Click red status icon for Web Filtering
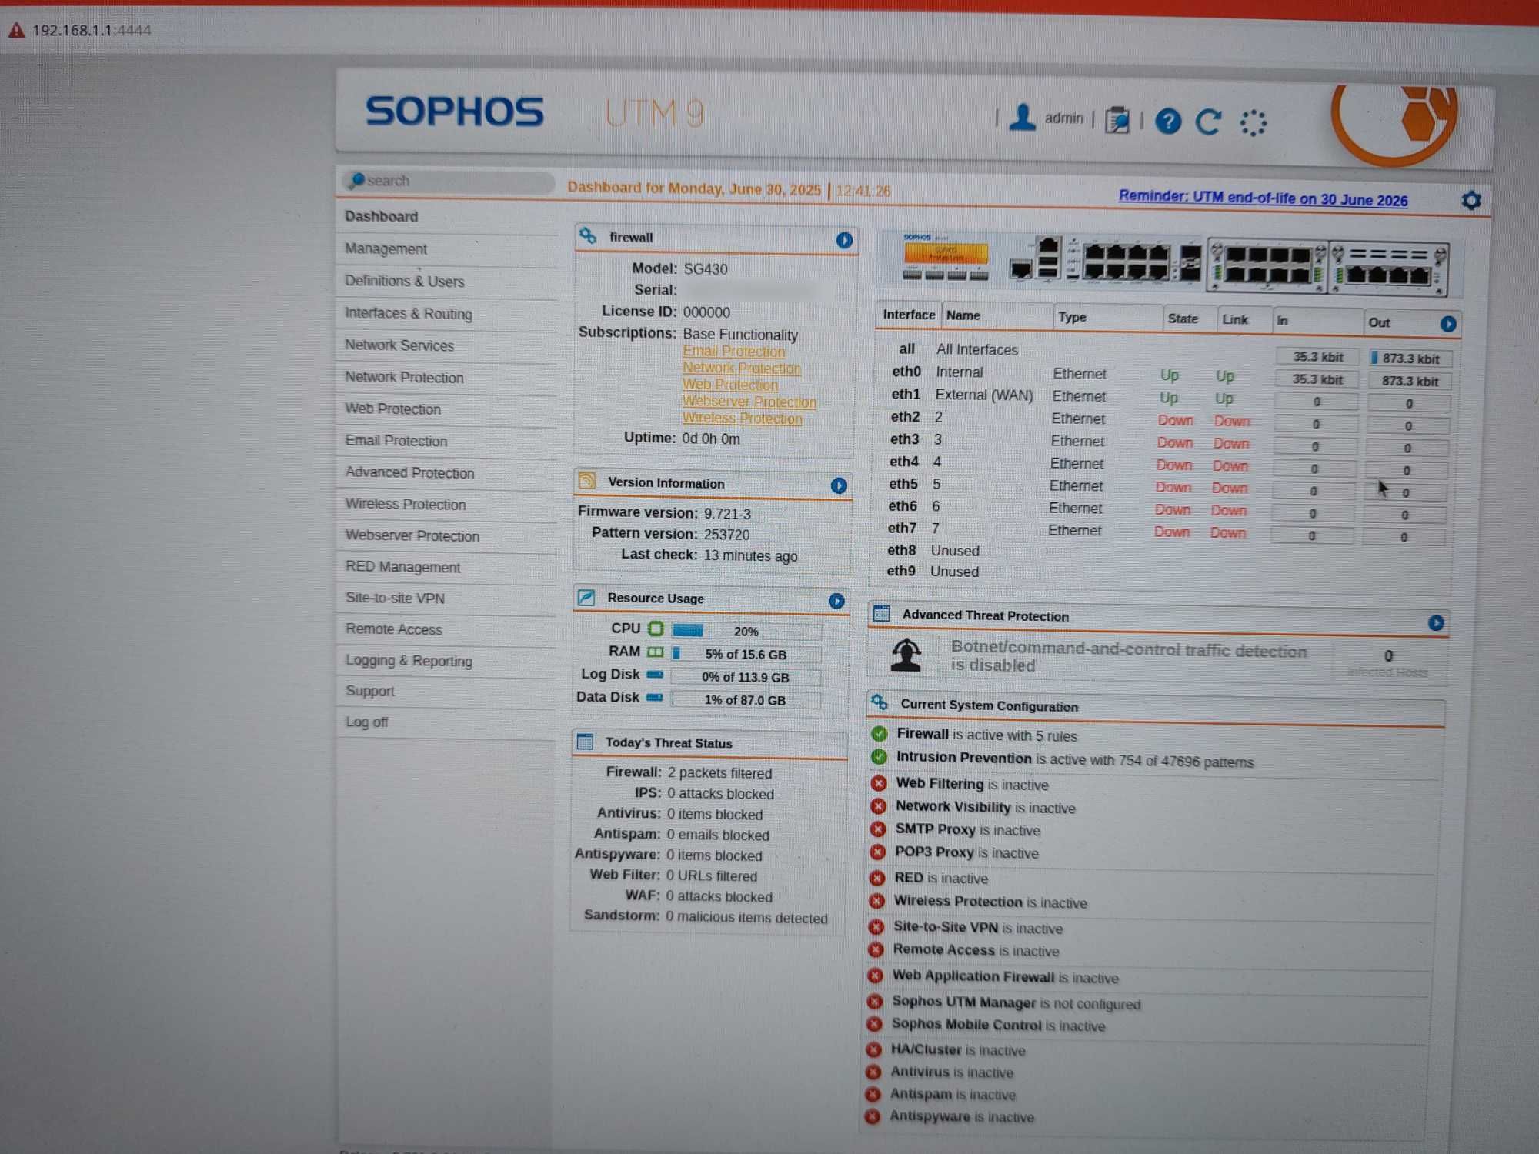1539x1154 pixels. point(878,783)
